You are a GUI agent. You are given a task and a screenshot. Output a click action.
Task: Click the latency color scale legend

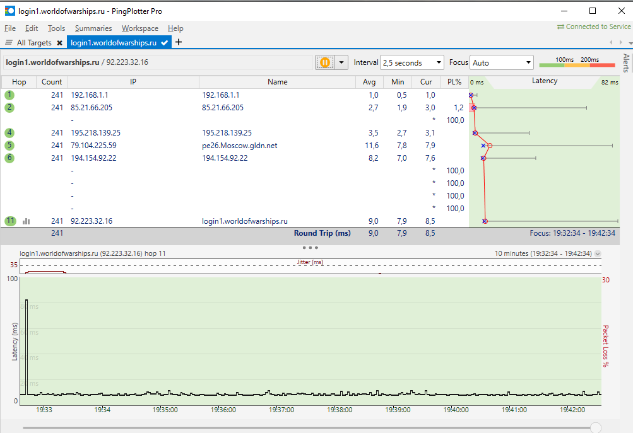tap(577, 62)
